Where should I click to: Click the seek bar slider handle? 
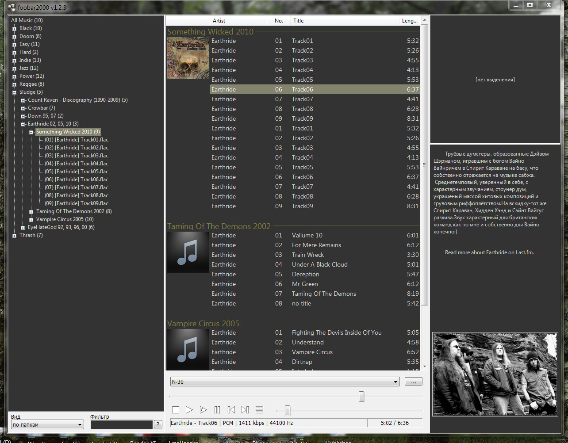coord(361,397)
